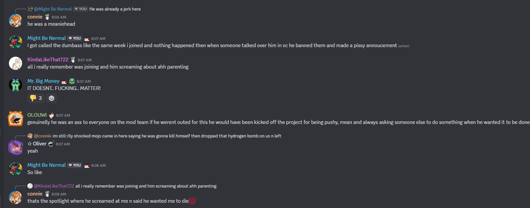Viewport: 530px width, 208px height.
Task: Click the role icon next to ☆ Oliver
Action: tap(51, 144)
